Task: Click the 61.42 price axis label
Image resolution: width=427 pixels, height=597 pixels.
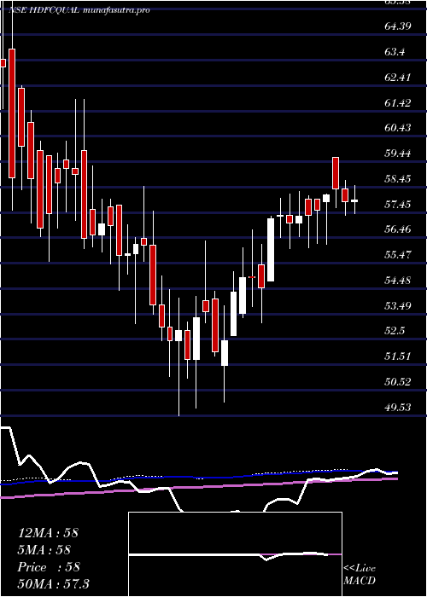Action: tap(398, 102)
